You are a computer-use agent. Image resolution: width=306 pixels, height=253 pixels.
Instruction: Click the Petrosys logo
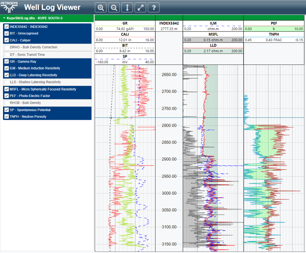9,7
